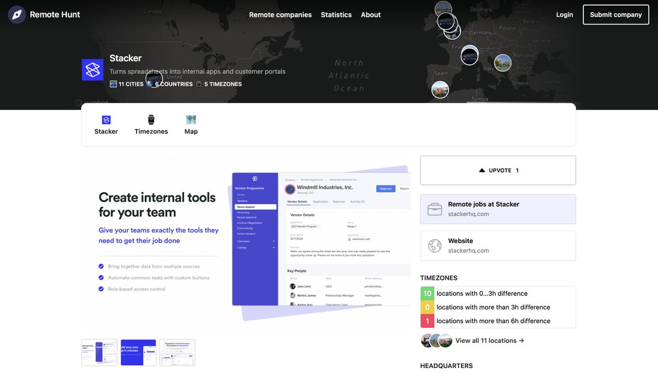
Task: Click the Remote Hunt rocket logo icon
Action: click(x=17, y=15)
